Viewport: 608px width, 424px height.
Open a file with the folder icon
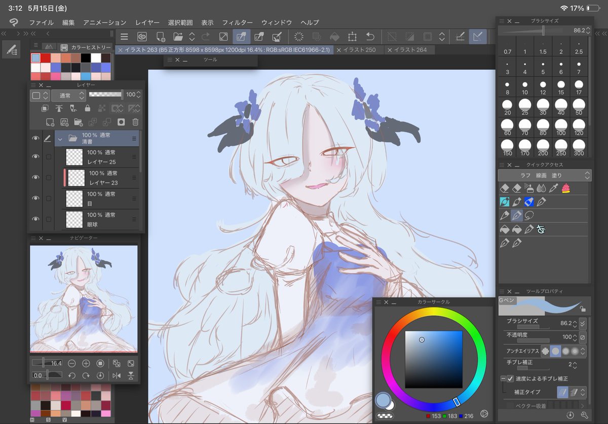[178, 36]
